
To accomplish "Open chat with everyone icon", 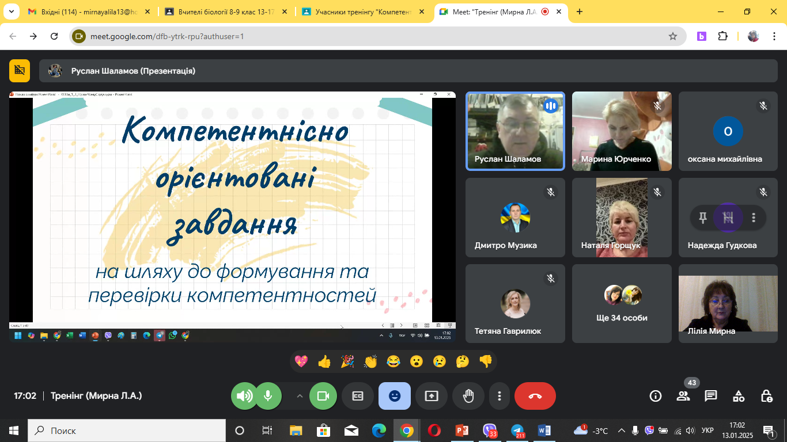I will (711, 396).
